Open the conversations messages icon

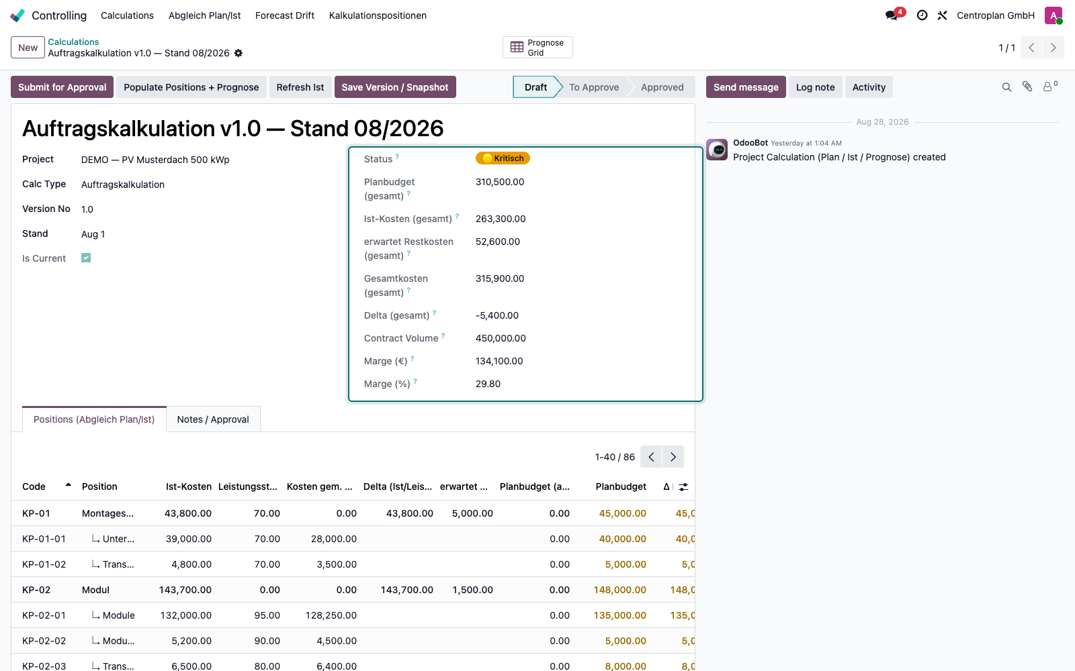[x=892, y=15]
